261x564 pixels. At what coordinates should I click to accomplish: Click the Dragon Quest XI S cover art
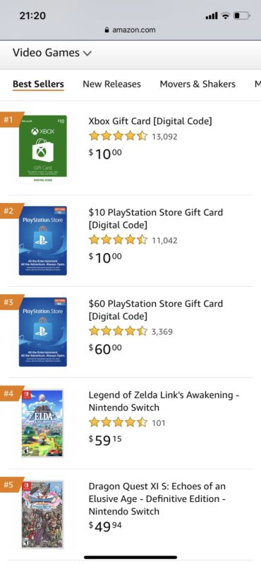tap(42, 515)
